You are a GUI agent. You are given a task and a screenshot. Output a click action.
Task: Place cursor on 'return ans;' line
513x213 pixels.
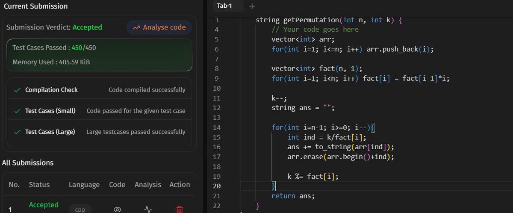293,196
